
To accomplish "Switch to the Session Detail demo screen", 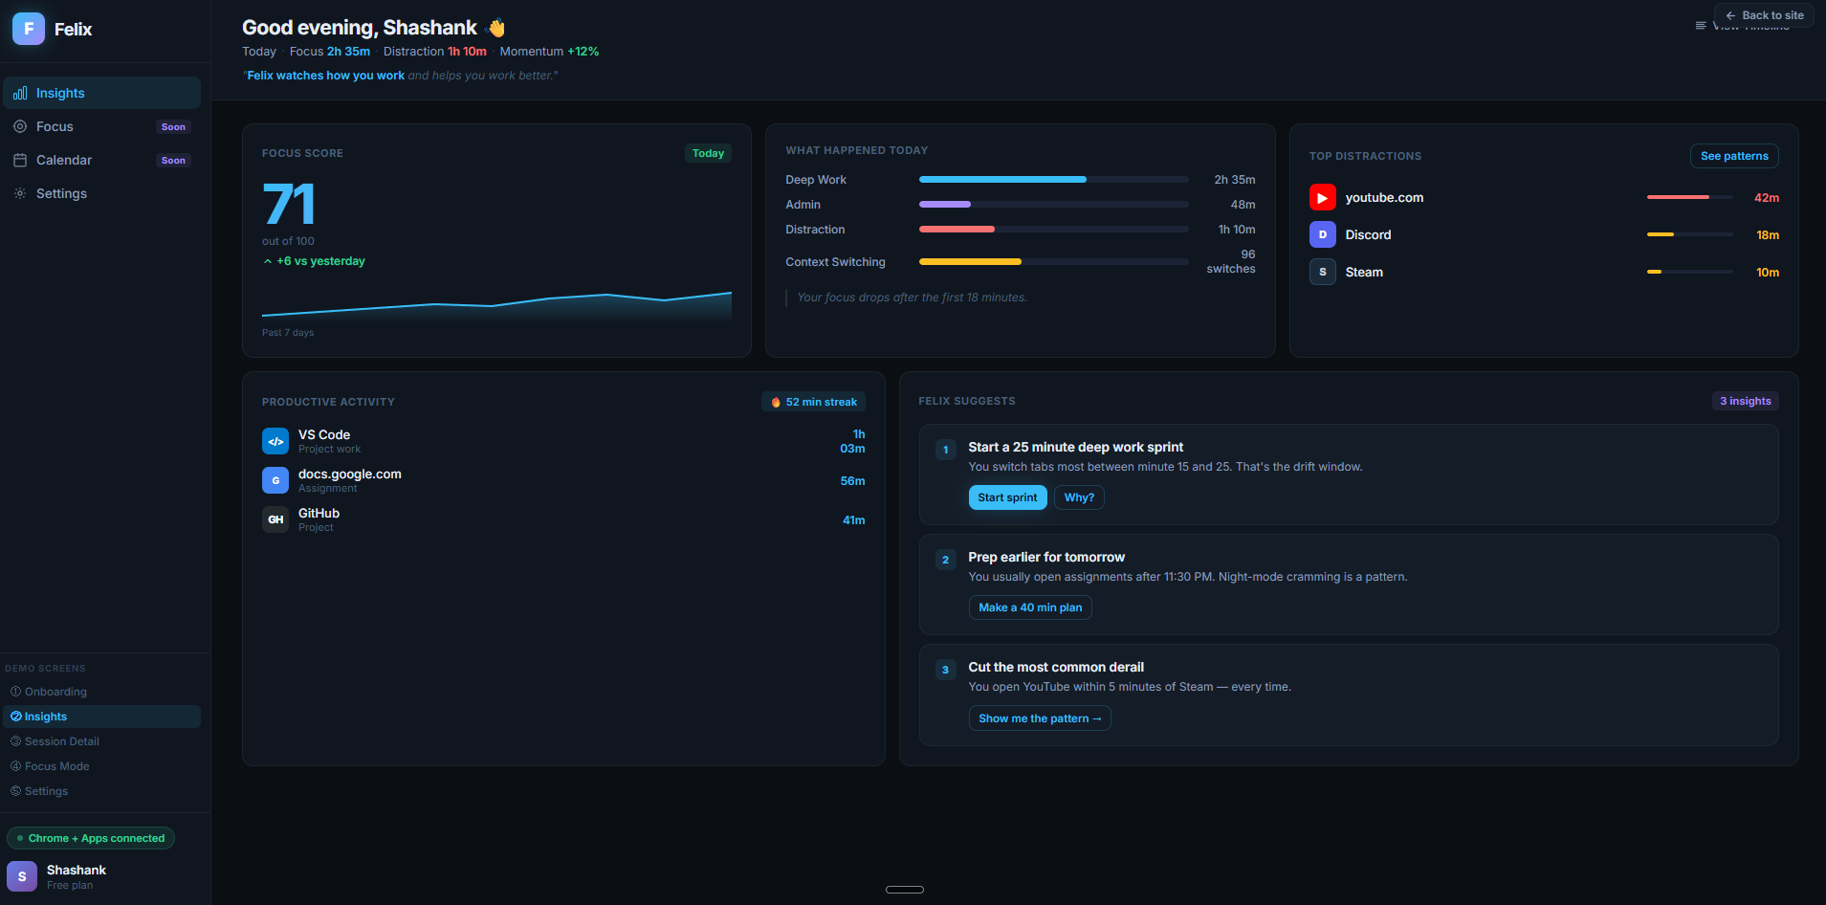I will click(x=61, y=740).
